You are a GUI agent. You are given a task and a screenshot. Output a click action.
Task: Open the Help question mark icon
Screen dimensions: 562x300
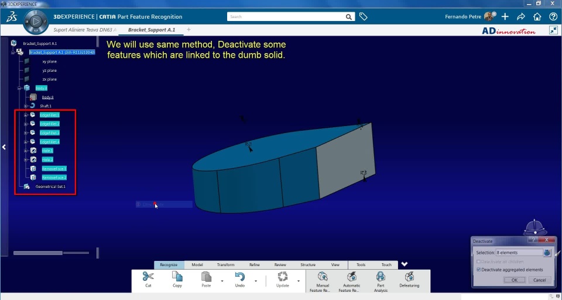click(553, 16)
